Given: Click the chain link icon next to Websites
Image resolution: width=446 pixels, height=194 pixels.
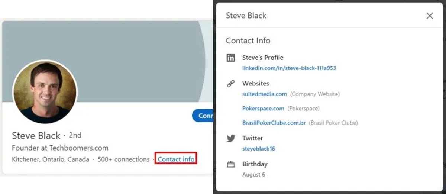Looking at the screenshot, I should [x=231, y=84].
